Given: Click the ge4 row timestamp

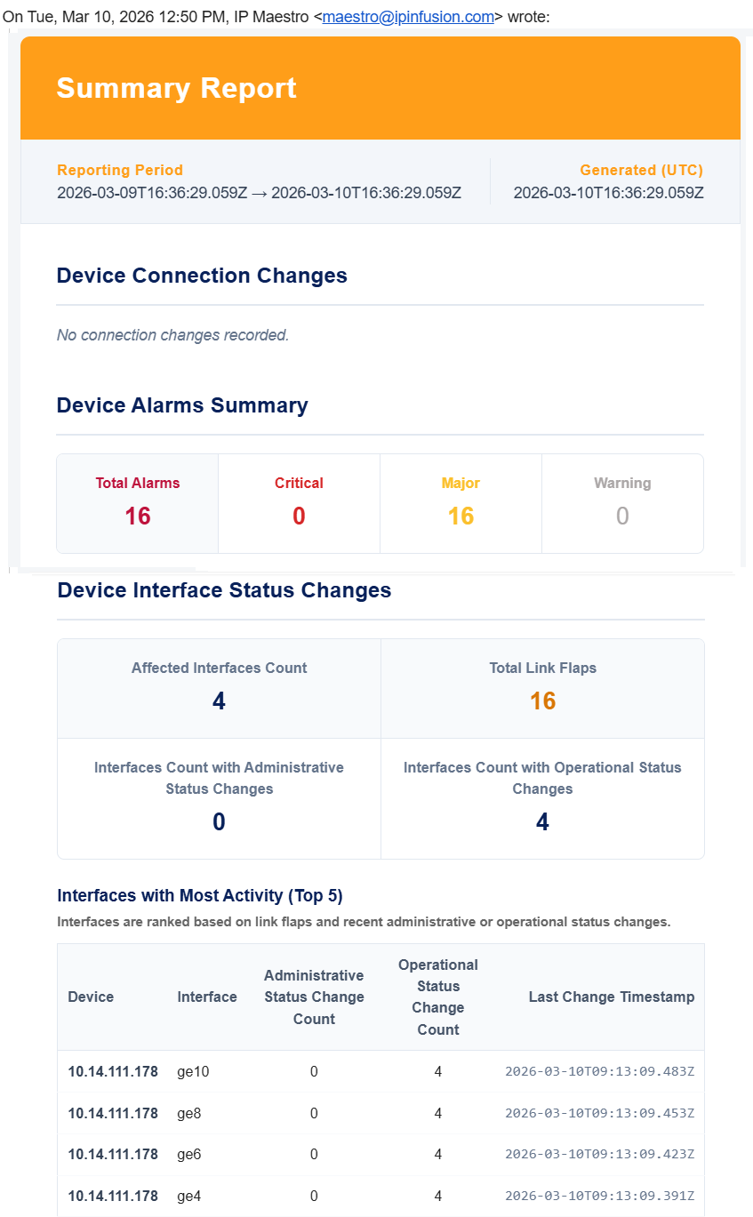Looking at the screenshot, I should (599, 1196).
